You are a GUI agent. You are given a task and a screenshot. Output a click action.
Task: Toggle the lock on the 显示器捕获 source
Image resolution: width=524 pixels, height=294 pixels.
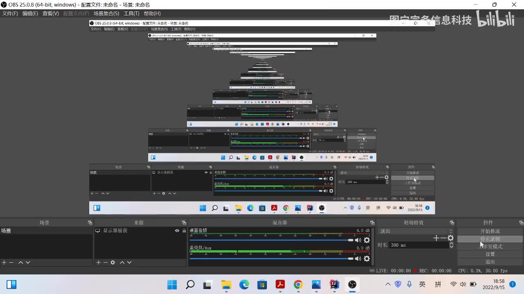(184, 231)
